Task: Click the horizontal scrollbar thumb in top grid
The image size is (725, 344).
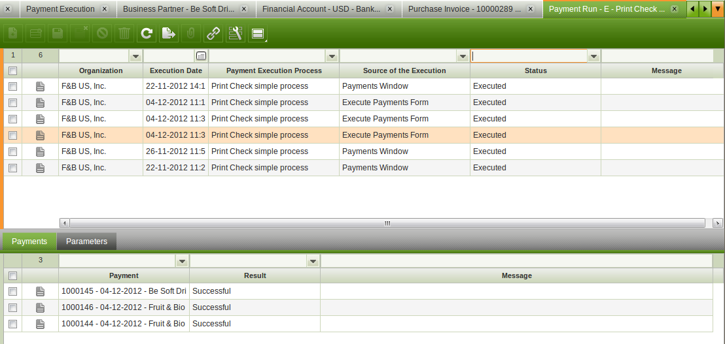Action: (387, 223)
